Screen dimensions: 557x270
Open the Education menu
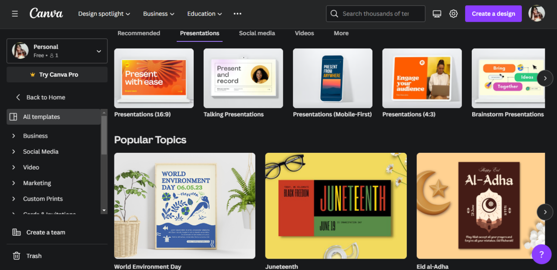click(x=204, y=13)
